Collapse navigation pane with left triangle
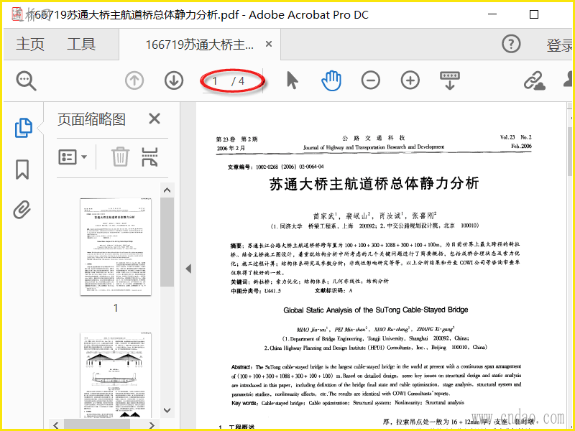The height and width of the screenshot is (431, 575). pos(188,269)
